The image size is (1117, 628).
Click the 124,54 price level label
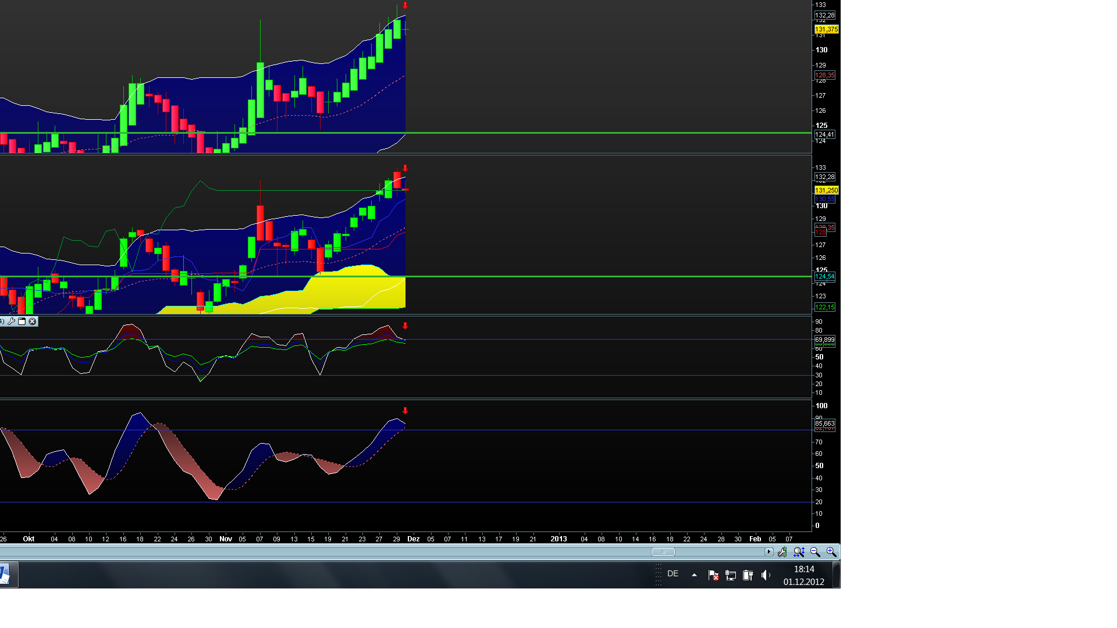coord(825,277)
